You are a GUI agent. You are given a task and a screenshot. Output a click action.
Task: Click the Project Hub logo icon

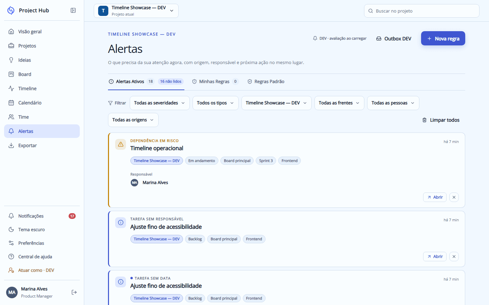pyautogui.click(x=11, y=11)
